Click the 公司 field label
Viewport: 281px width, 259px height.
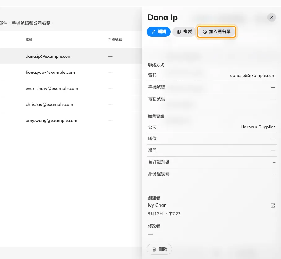click(152, 127)
